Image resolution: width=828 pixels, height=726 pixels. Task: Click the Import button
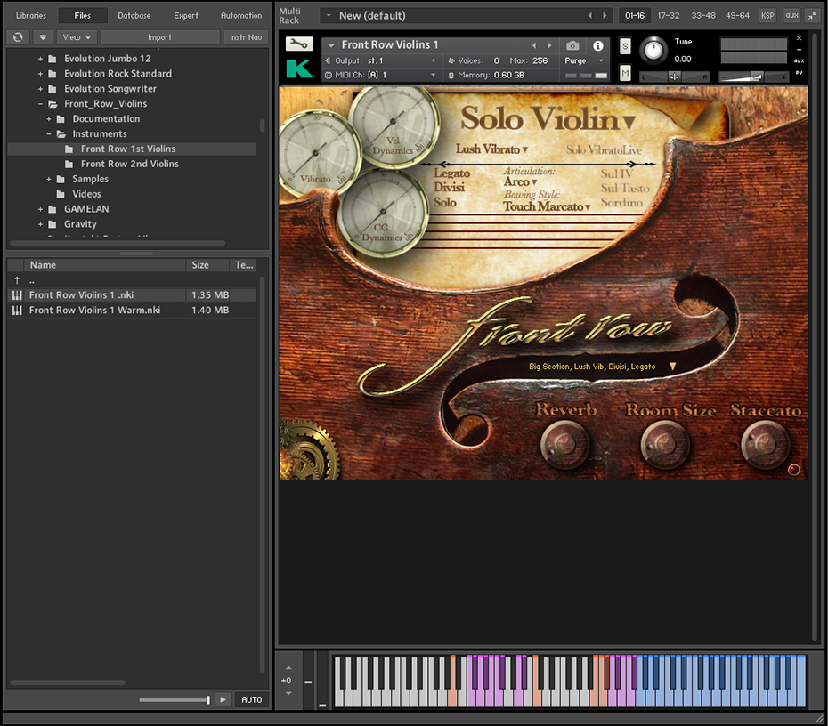[159, 37]
